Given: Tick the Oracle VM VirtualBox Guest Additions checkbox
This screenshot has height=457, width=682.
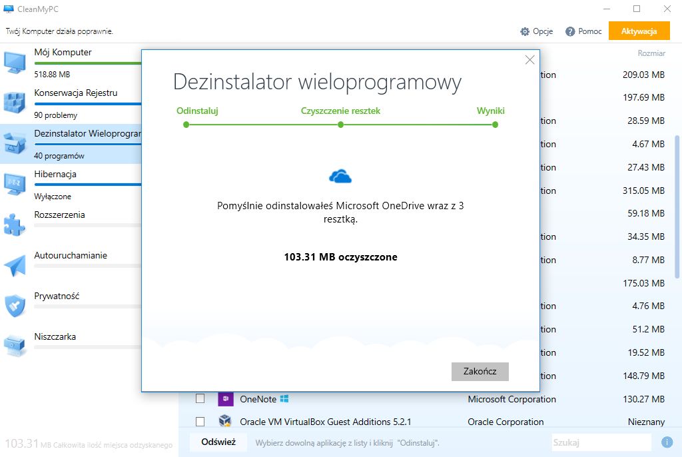Looking at the screenshot, I should (x=200, y=421).
